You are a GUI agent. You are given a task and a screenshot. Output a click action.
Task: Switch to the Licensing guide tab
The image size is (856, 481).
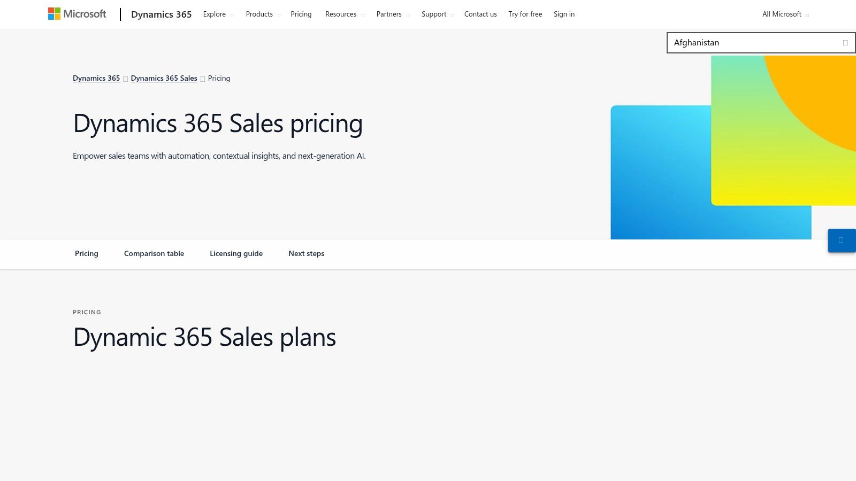tap(236, 253)
